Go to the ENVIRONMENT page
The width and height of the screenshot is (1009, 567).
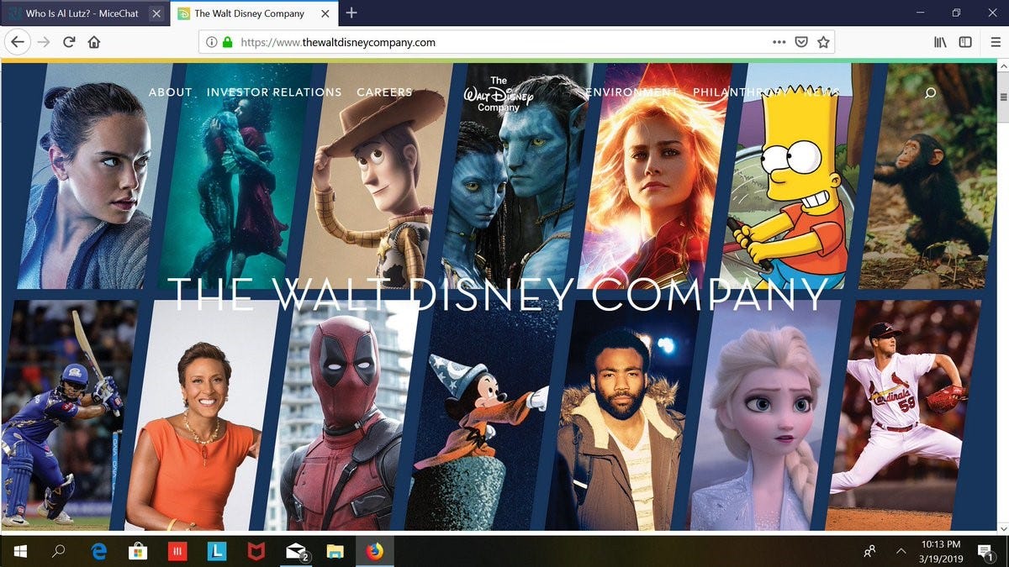[631, 92]
